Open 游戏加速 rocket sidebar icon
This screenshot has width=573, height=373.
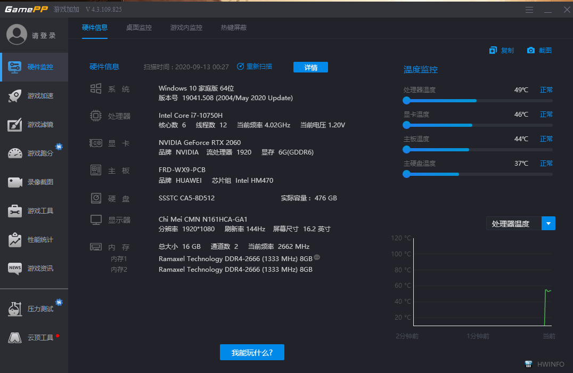[14, 96]
